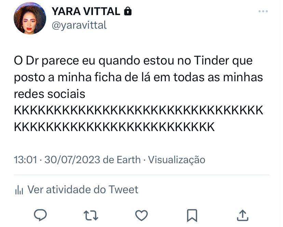Screen dimensions: 283x227
Task: Open Ver atividade do Tweet
Action: coord(83,189)
